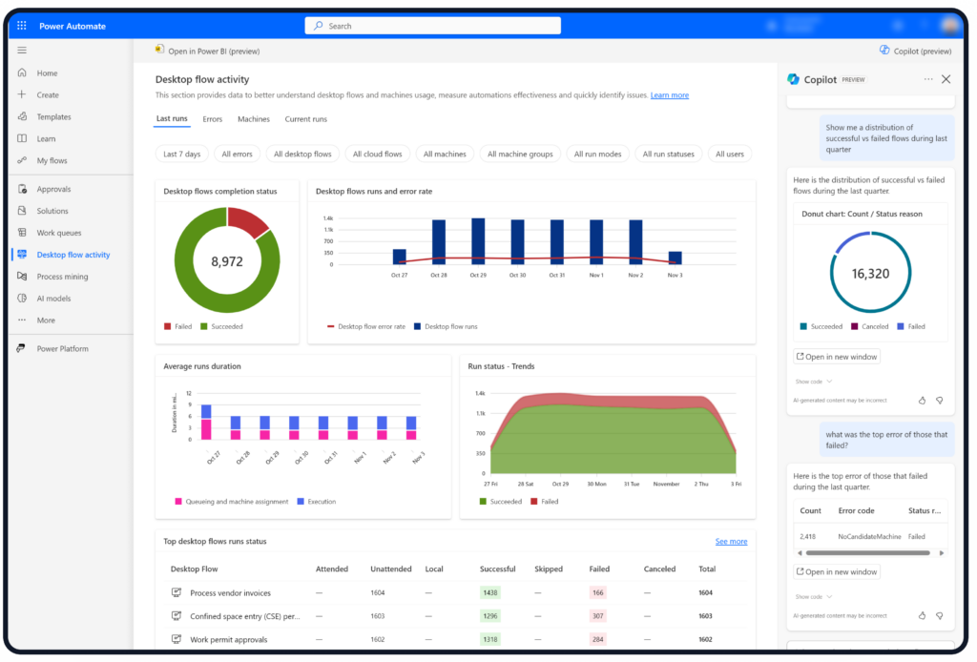Switch to the Last runs tab
The image size is (977, 662).
coord(172,118)
